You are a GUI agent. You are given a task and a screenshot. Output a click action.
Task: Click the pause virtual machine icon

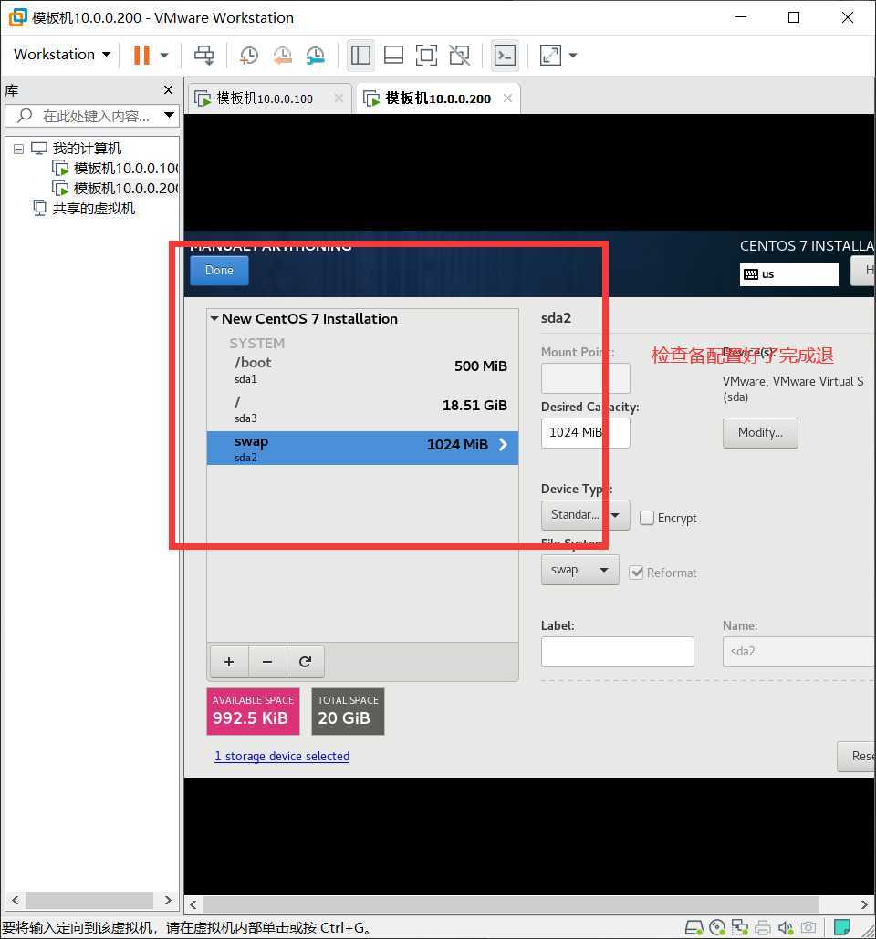(141, 55)
